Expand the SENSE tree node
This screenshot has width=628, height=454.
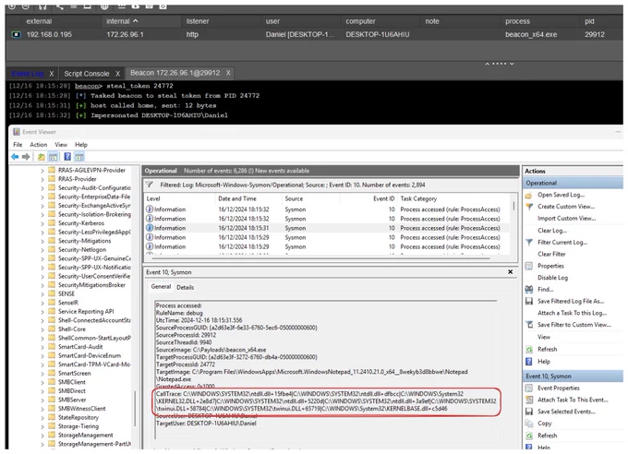(42, 294)
